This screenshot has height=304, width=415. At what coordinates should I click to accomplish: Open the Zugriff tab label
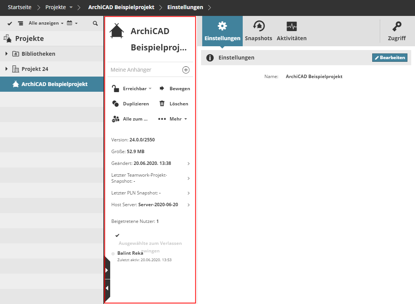click(397, 38)
